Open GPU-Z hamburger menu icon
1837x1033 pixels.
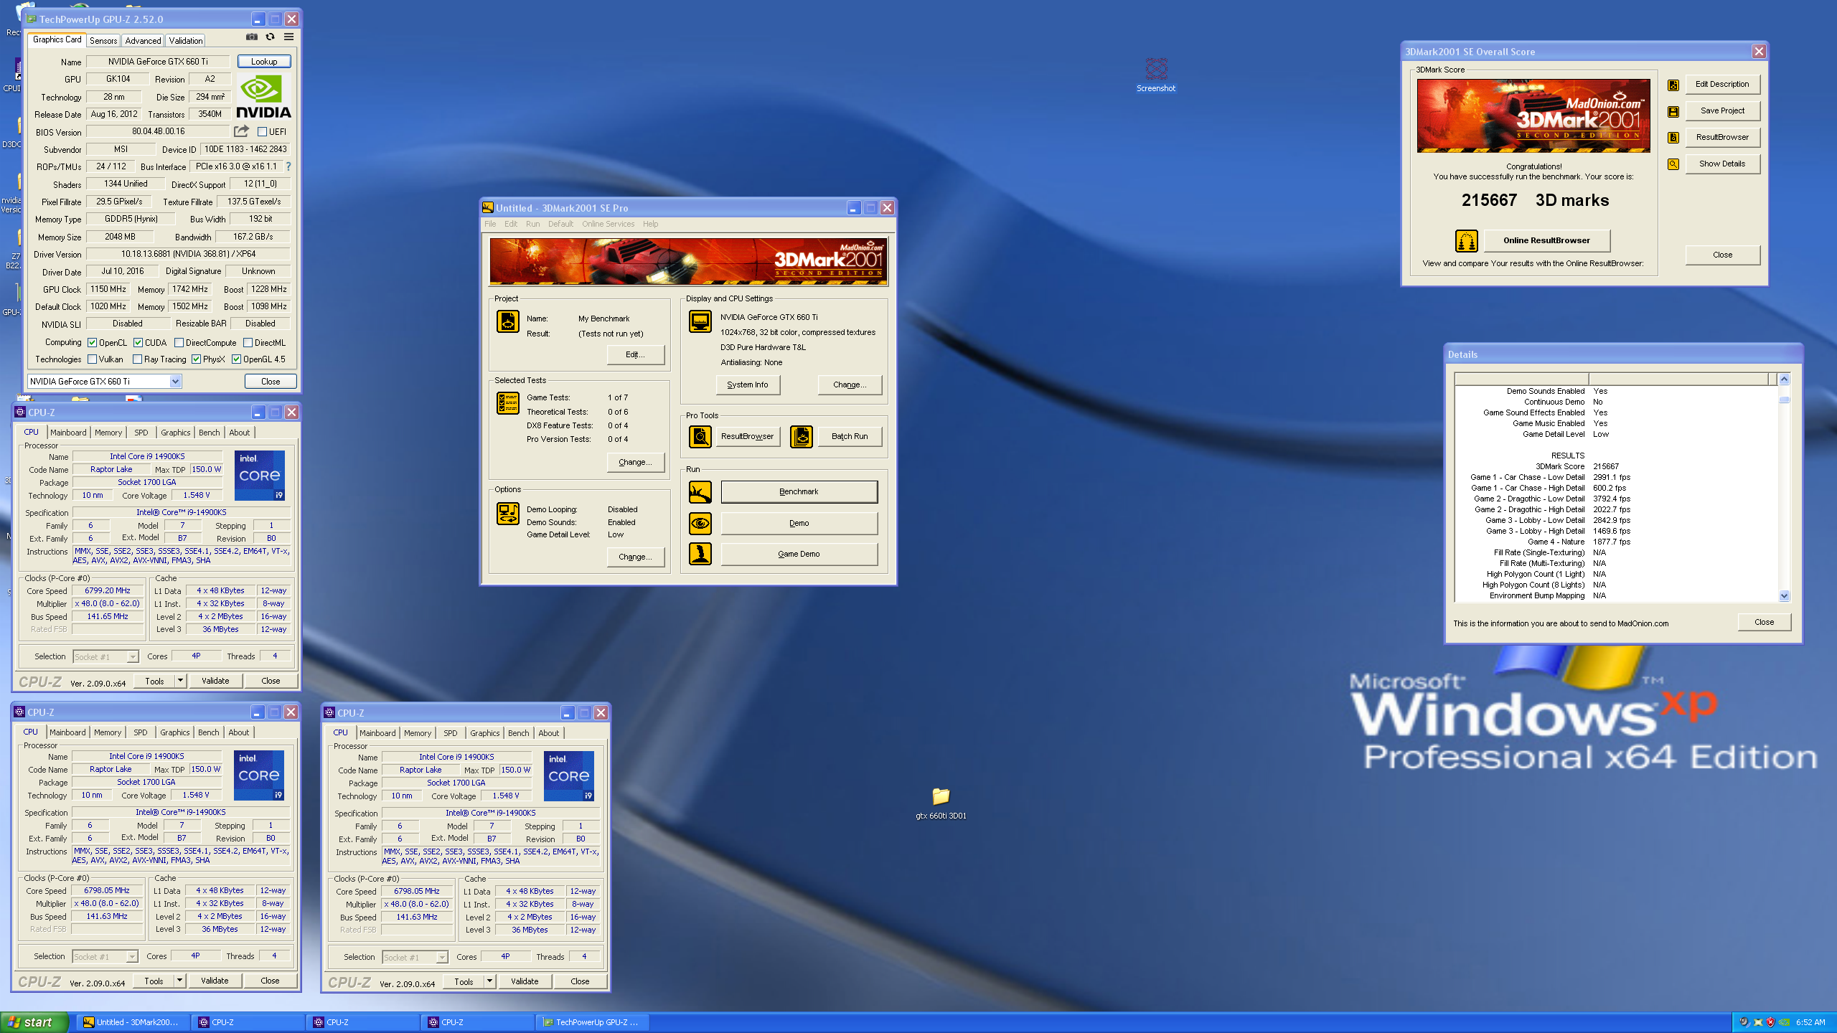(288, 37)
